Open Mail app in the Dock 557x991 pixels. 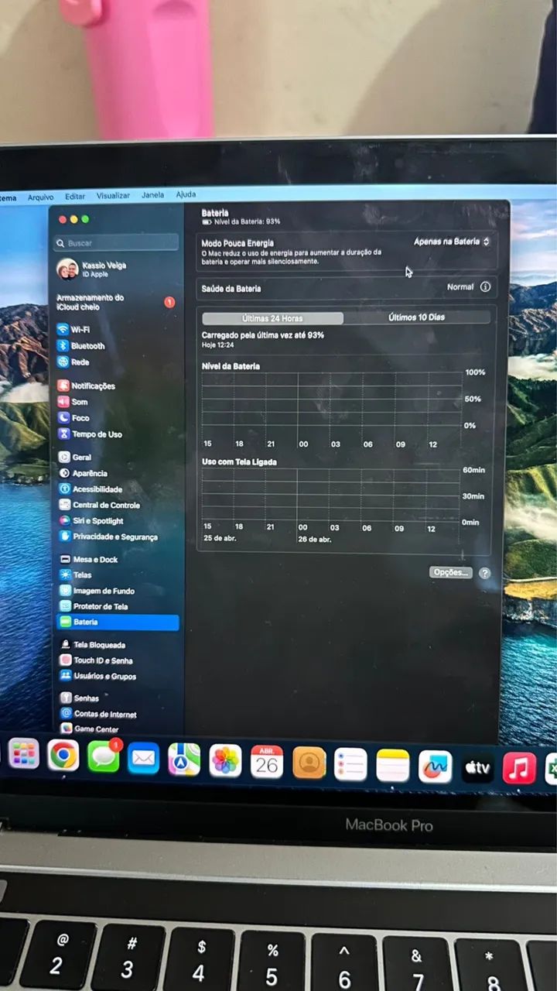(x=143, y=759)
